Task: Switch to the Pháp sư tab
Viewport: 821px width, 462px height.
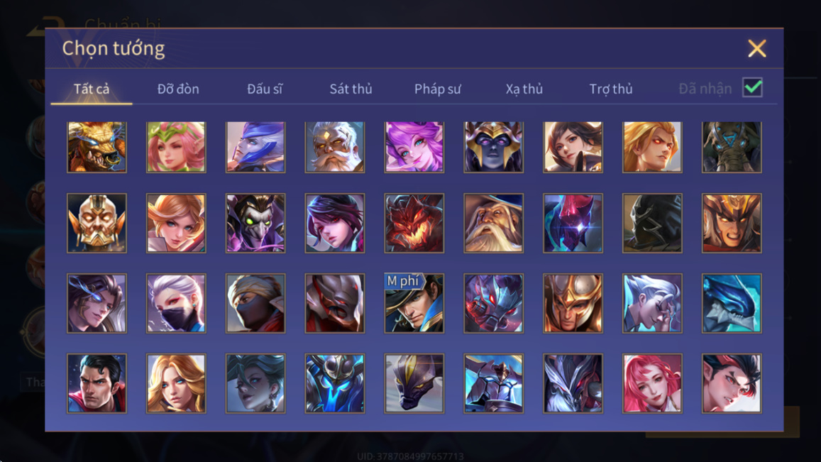Action: pos(438,89)
